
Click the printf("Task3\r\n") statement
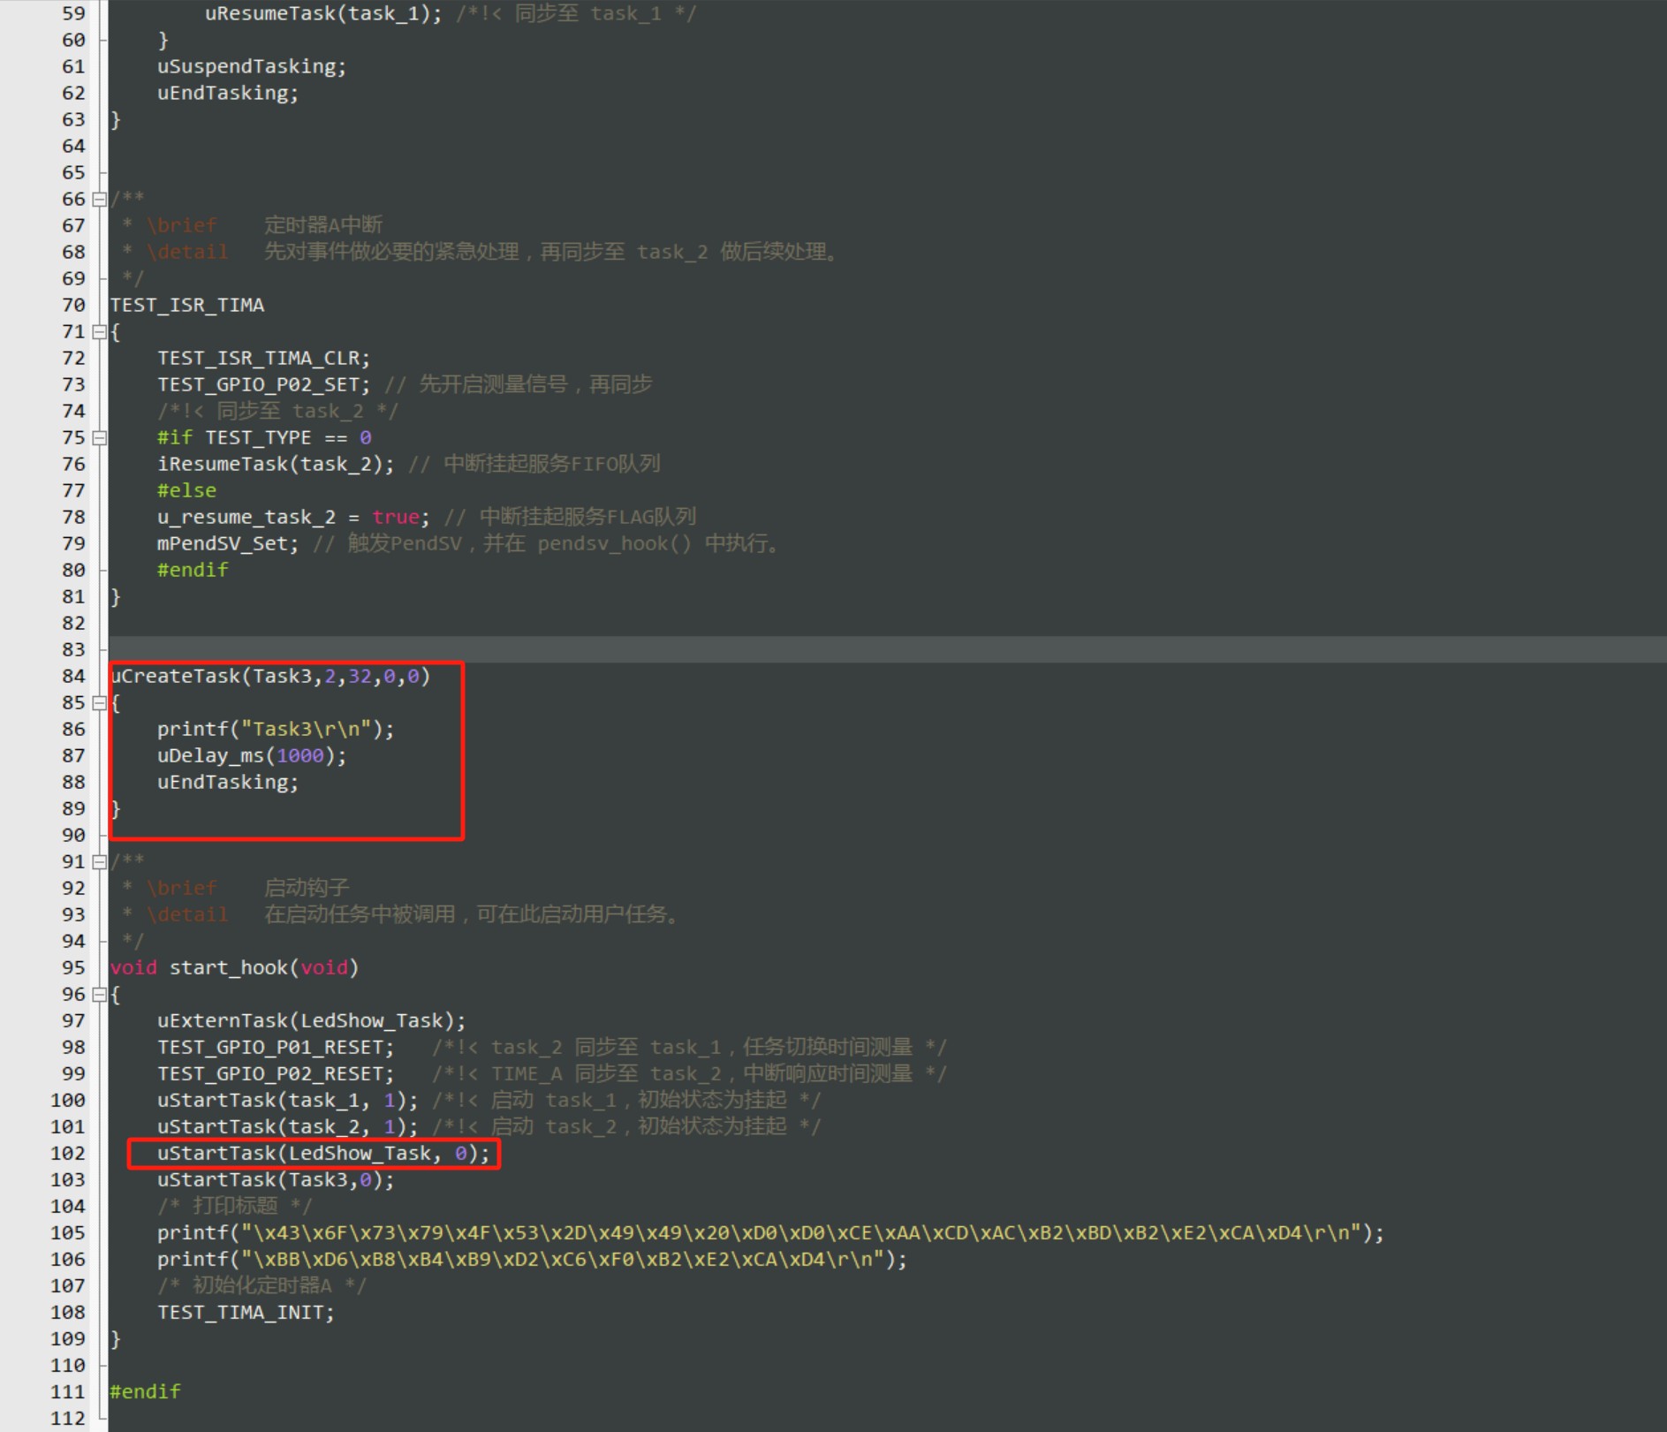(276, 729)
